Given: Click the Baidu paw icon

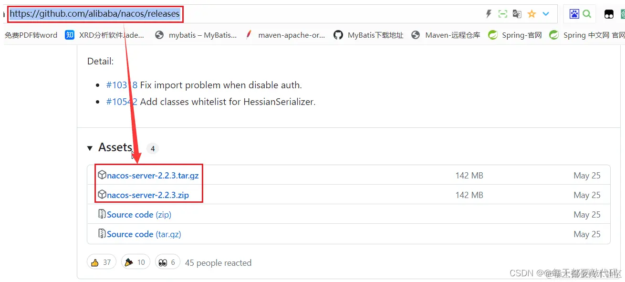Looking at the screenshot, I should coord(574,14).
